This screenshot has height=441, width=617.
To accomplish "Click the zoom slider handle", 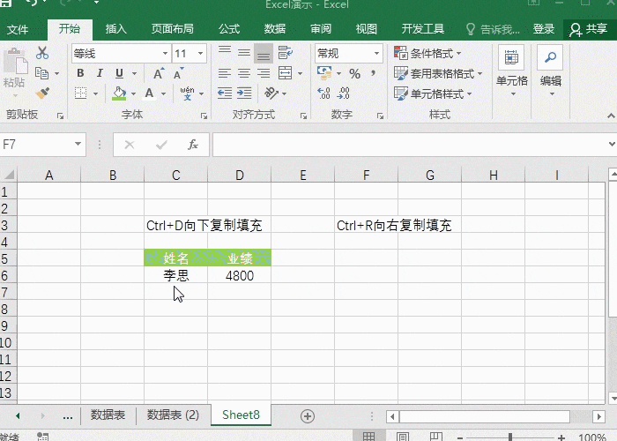I will (510, 437).
